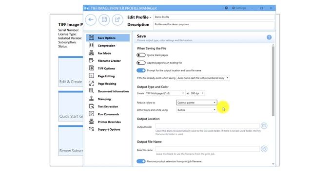
Task: Click the base file name variables icon
Action: 264,149
